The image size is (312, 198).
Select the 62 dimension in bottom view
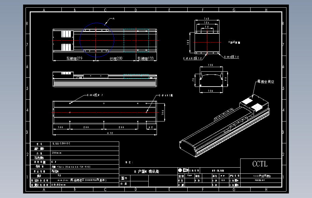pos(151,127)
